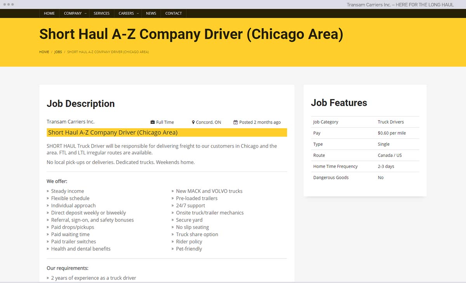Image resolution: width=466 pixels, height=283 pixels.
Task: Click the $0.60 per mile pay value
Action: pyautogui.click(x=391, y=133)
